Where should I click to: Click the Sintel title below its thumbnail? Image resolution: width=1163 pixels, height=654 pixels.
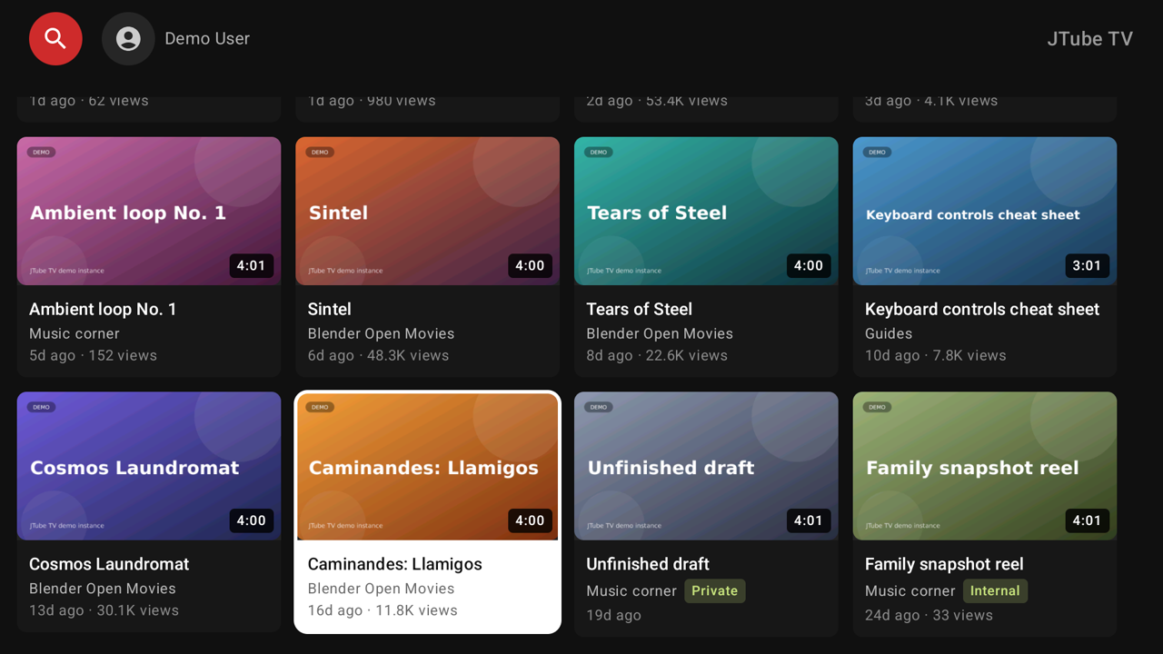click(329, 309)
